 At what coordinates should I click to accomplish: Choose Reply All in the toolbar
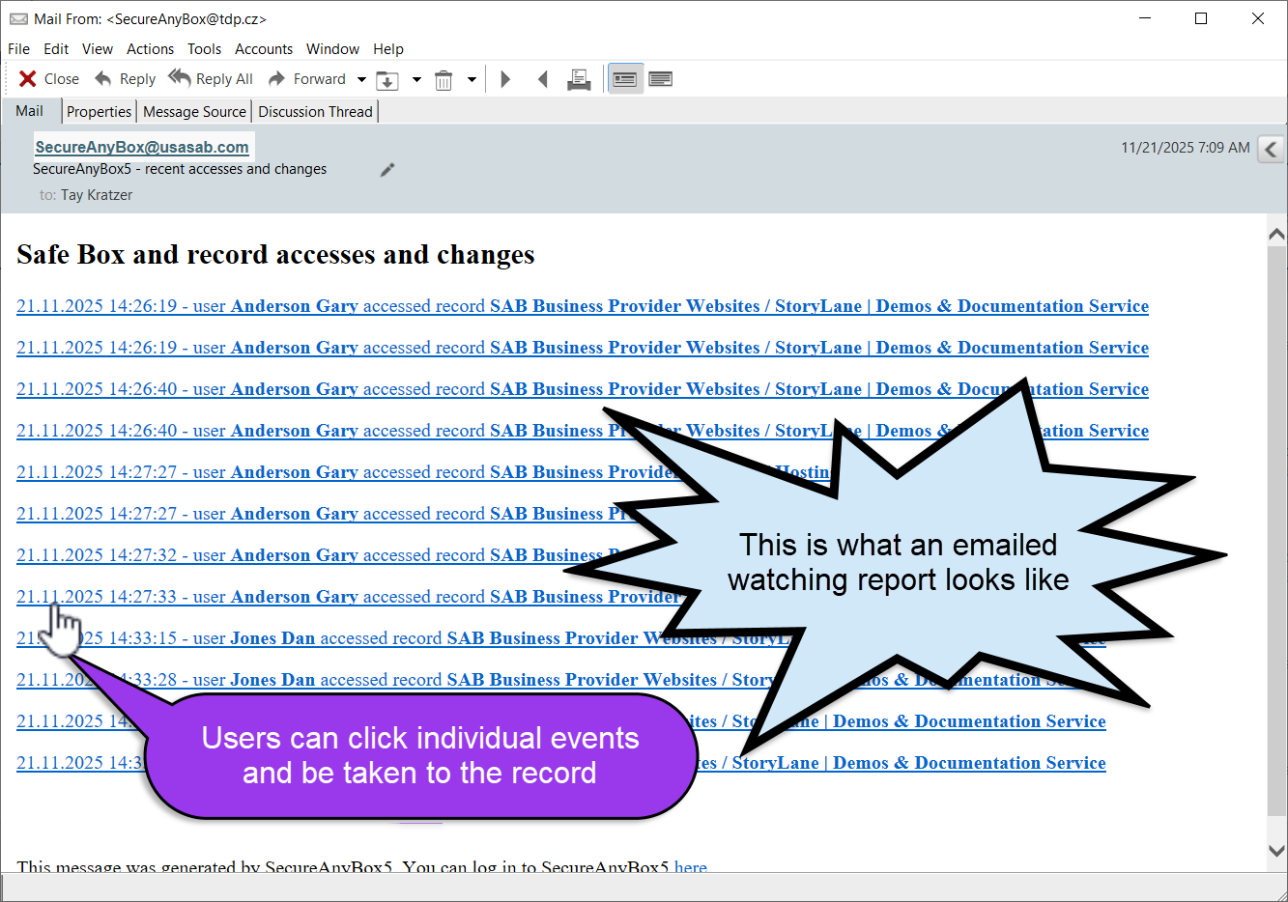coord(211,79)
